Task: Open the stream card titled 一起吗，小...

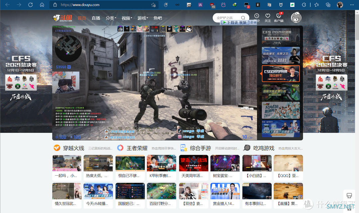Action: coord(67,168)
